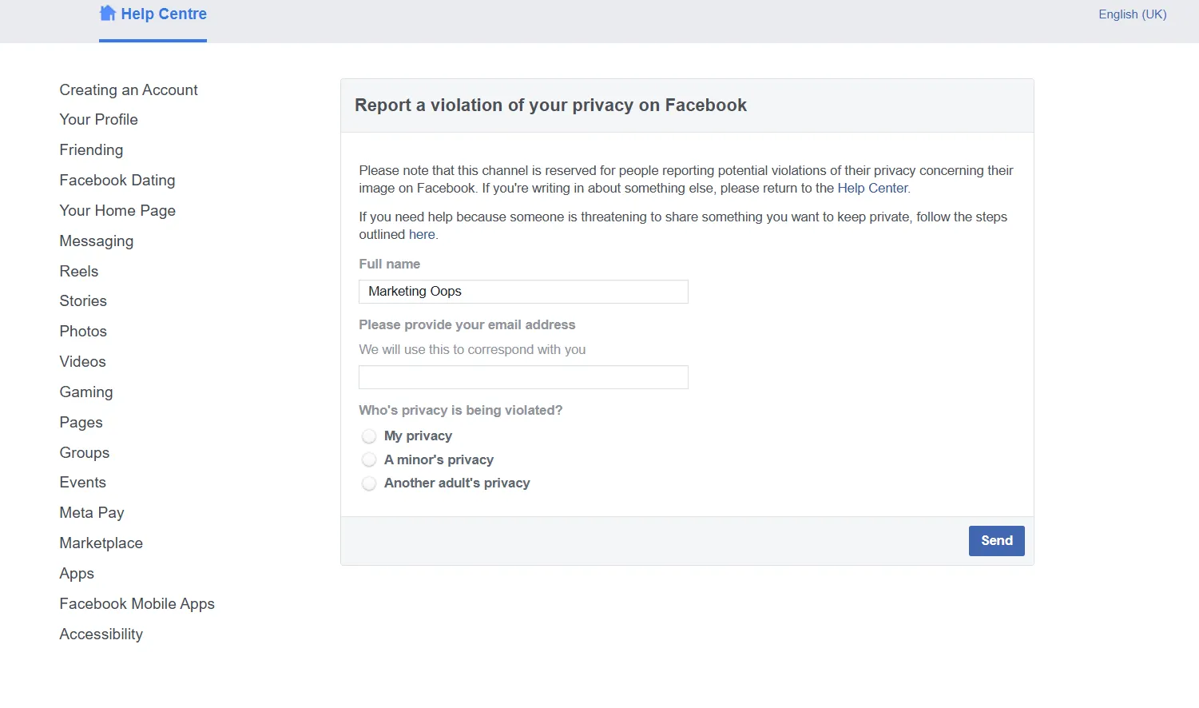Open Photos help section

[x=83, y=332]
